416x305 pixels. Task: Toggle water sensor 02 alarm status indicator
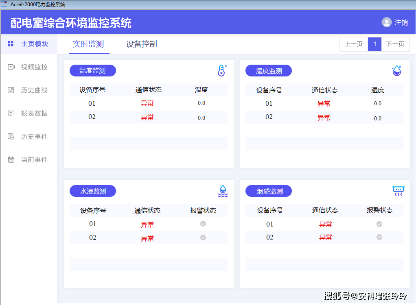pos(203,237)
